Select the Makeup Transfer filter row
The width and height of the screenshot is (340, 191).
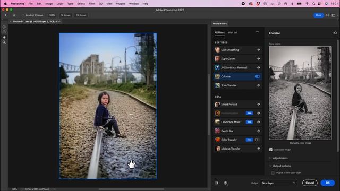point(237,149)
